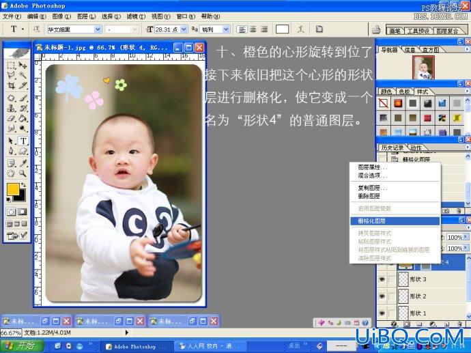Image resolution: width=471 pixels, height=353 pixels.
Task: Select the Path Selection arrow tool
Action: pyautogui.click(x=11, y=141)
